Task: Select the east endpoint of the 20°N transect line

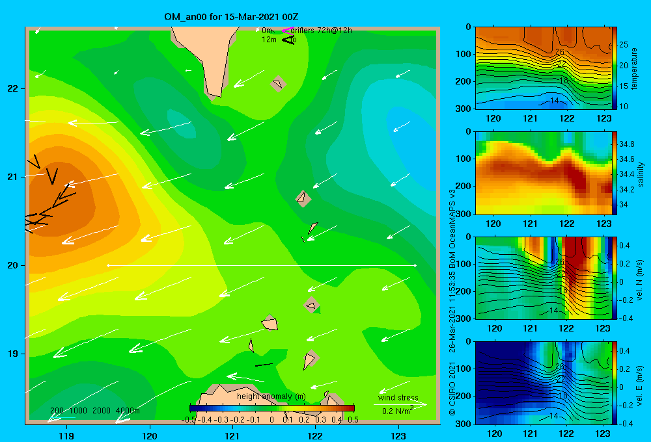Action: click(415, 265)
